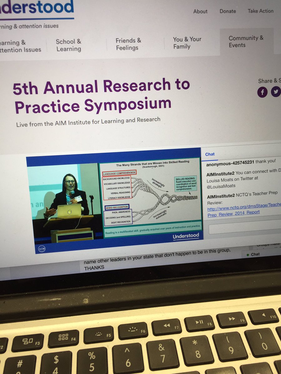Image resolution: width=281 pixels, height=374 pixels.
Task: Click the live symposium video stream
Action: tap(114, 200)
